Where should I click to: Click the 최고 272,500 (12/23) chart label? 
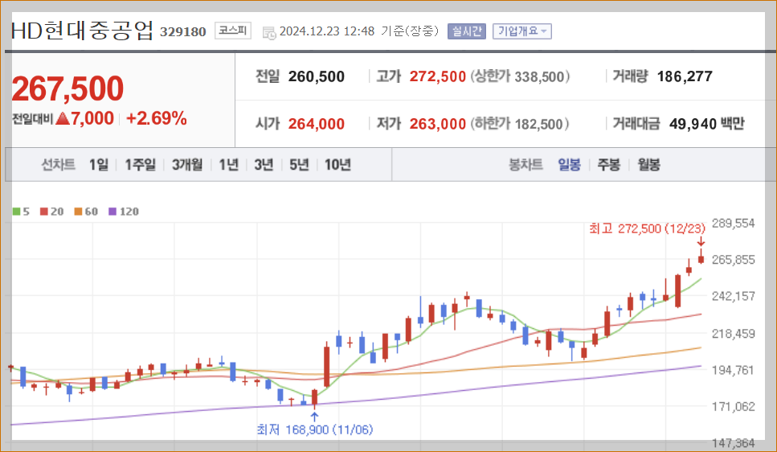click(647, 228)
